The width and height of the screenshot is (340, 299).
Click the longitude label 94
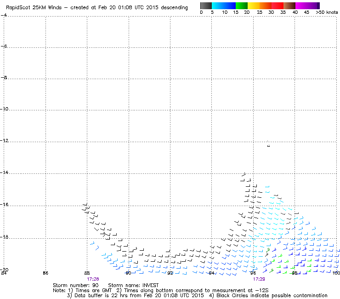coord(211,273)
